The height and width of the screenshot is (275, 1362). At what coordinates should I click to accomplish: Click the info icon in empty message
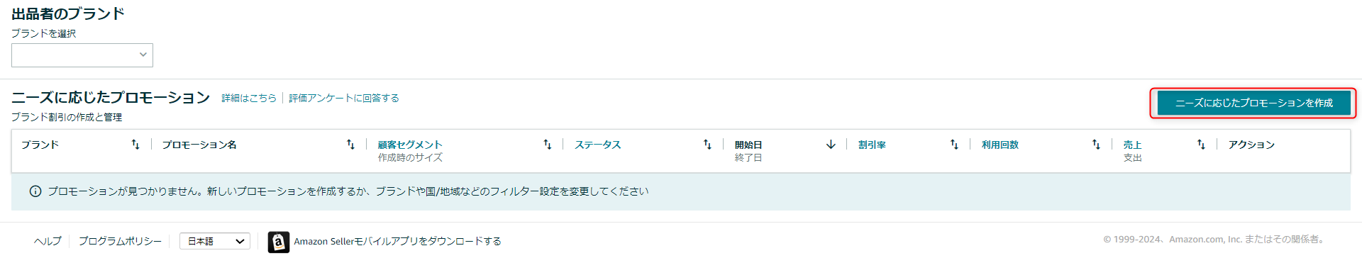(35, 191)
